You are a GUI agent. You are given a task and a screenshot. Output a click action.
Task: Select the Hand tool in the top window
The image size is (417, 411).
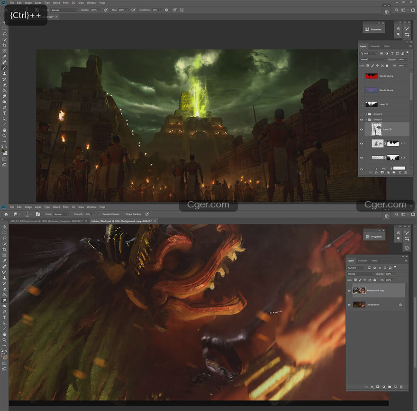pyautogui.click(x=5, y=130)
